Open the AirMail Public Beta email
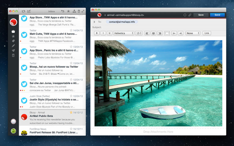This screenshot has height=146, width=234. pyautogui.click(x=52, y=118)
